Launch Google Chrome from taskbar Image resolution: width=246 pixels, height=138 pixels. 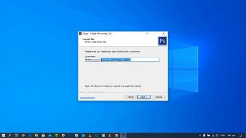point(23,135)
